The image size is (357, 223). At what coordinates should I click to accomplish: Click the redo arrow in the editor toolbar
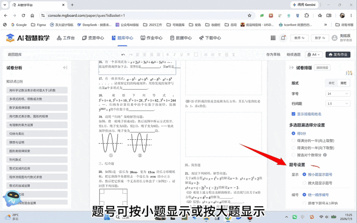(131, 55)
